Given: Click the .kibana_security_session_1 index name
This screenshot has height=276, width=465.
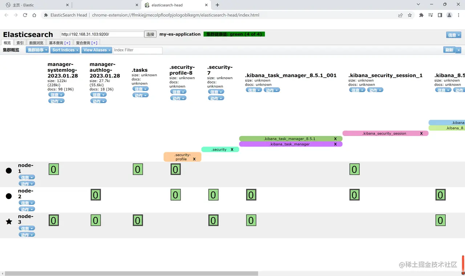Looking at the screenshot, I should click(385, 75).
